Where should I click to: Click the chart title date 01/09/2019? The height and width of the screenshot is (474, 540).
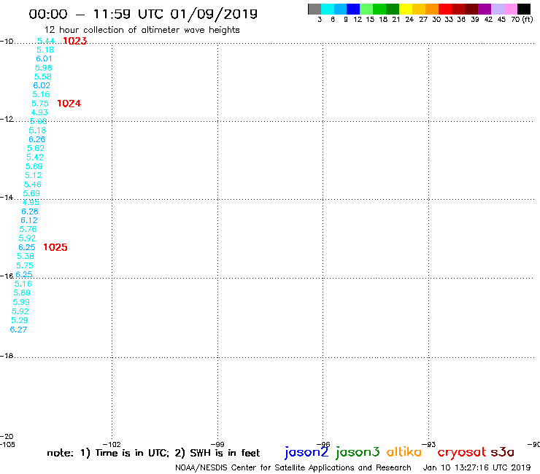tap(214, 14)
